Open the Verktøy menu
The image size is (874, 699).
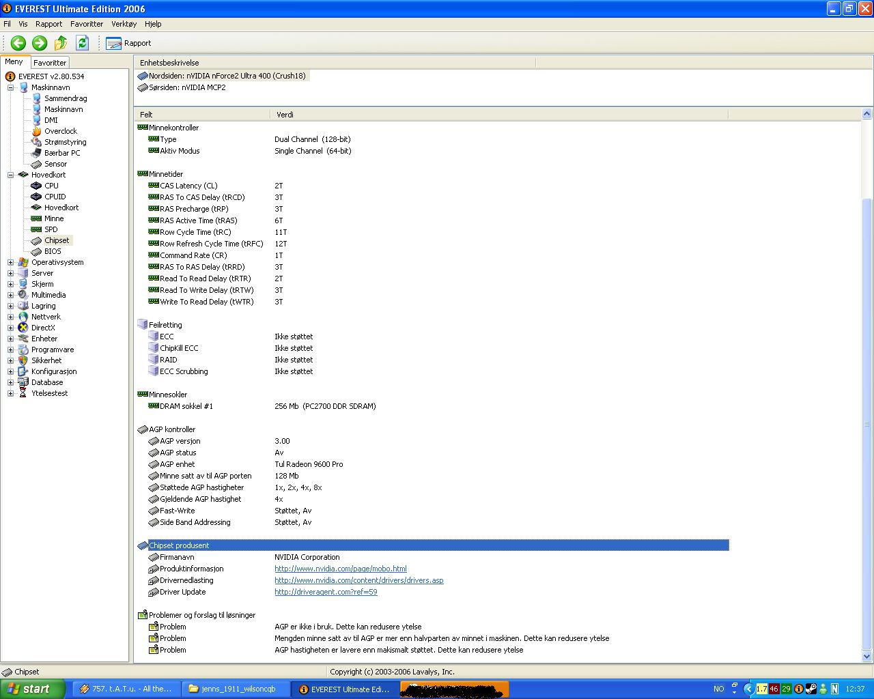click(x=124, y=24)
